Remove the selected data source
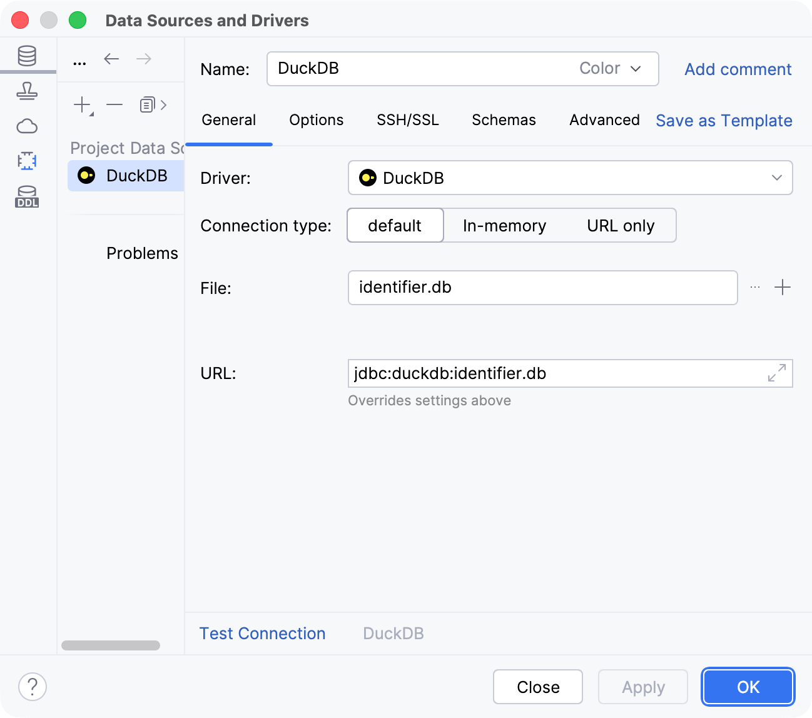Screen dimensions: 812x718 [x=114, y=104]
